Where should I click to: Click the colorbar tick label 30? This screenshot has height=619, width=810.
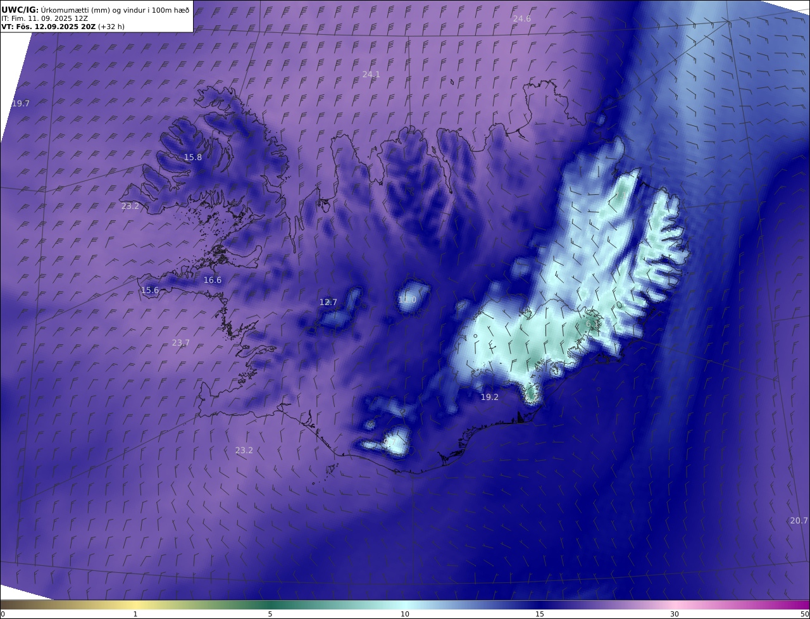pos(675,614)
